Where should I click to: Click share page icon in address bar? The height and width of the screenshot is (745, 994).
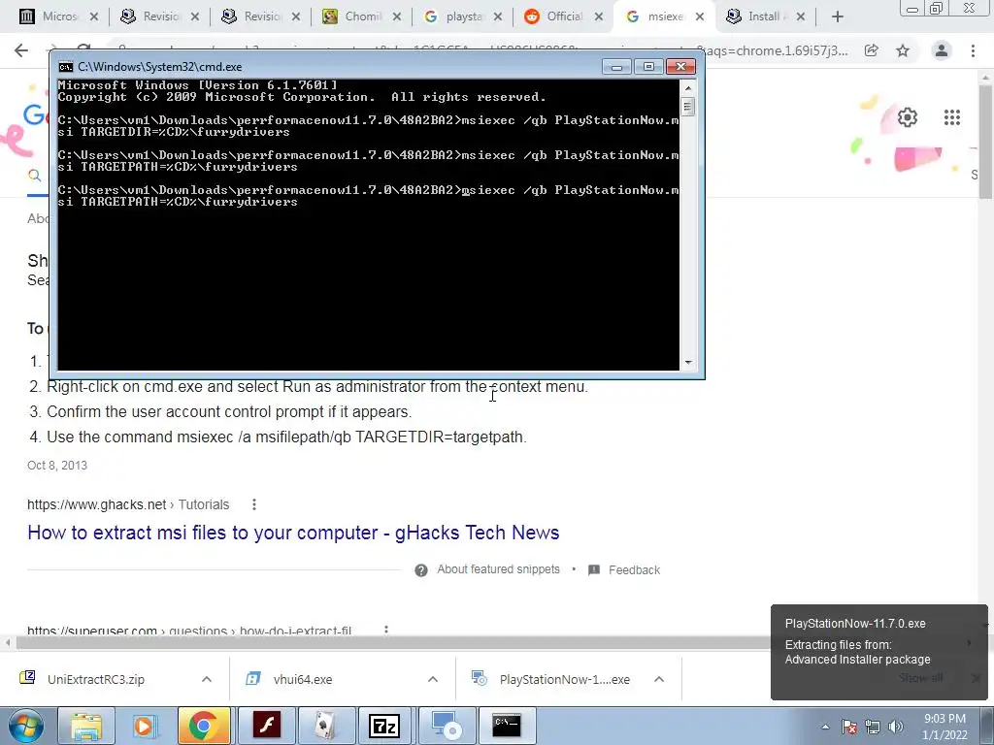tap(872, 50)
